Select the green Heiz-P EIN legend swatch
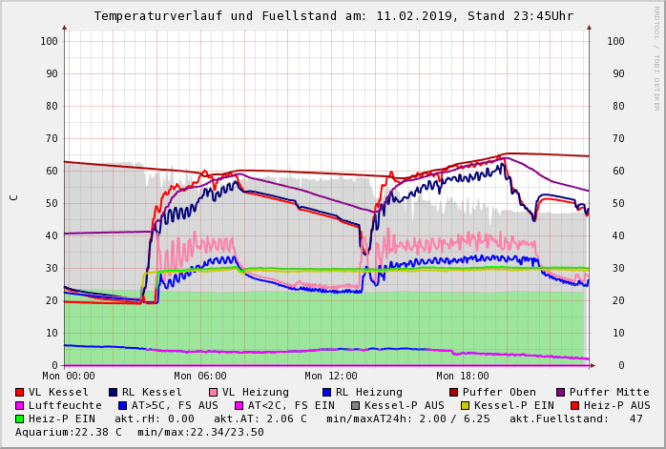 pyautogui.click(x=20, y=418)
